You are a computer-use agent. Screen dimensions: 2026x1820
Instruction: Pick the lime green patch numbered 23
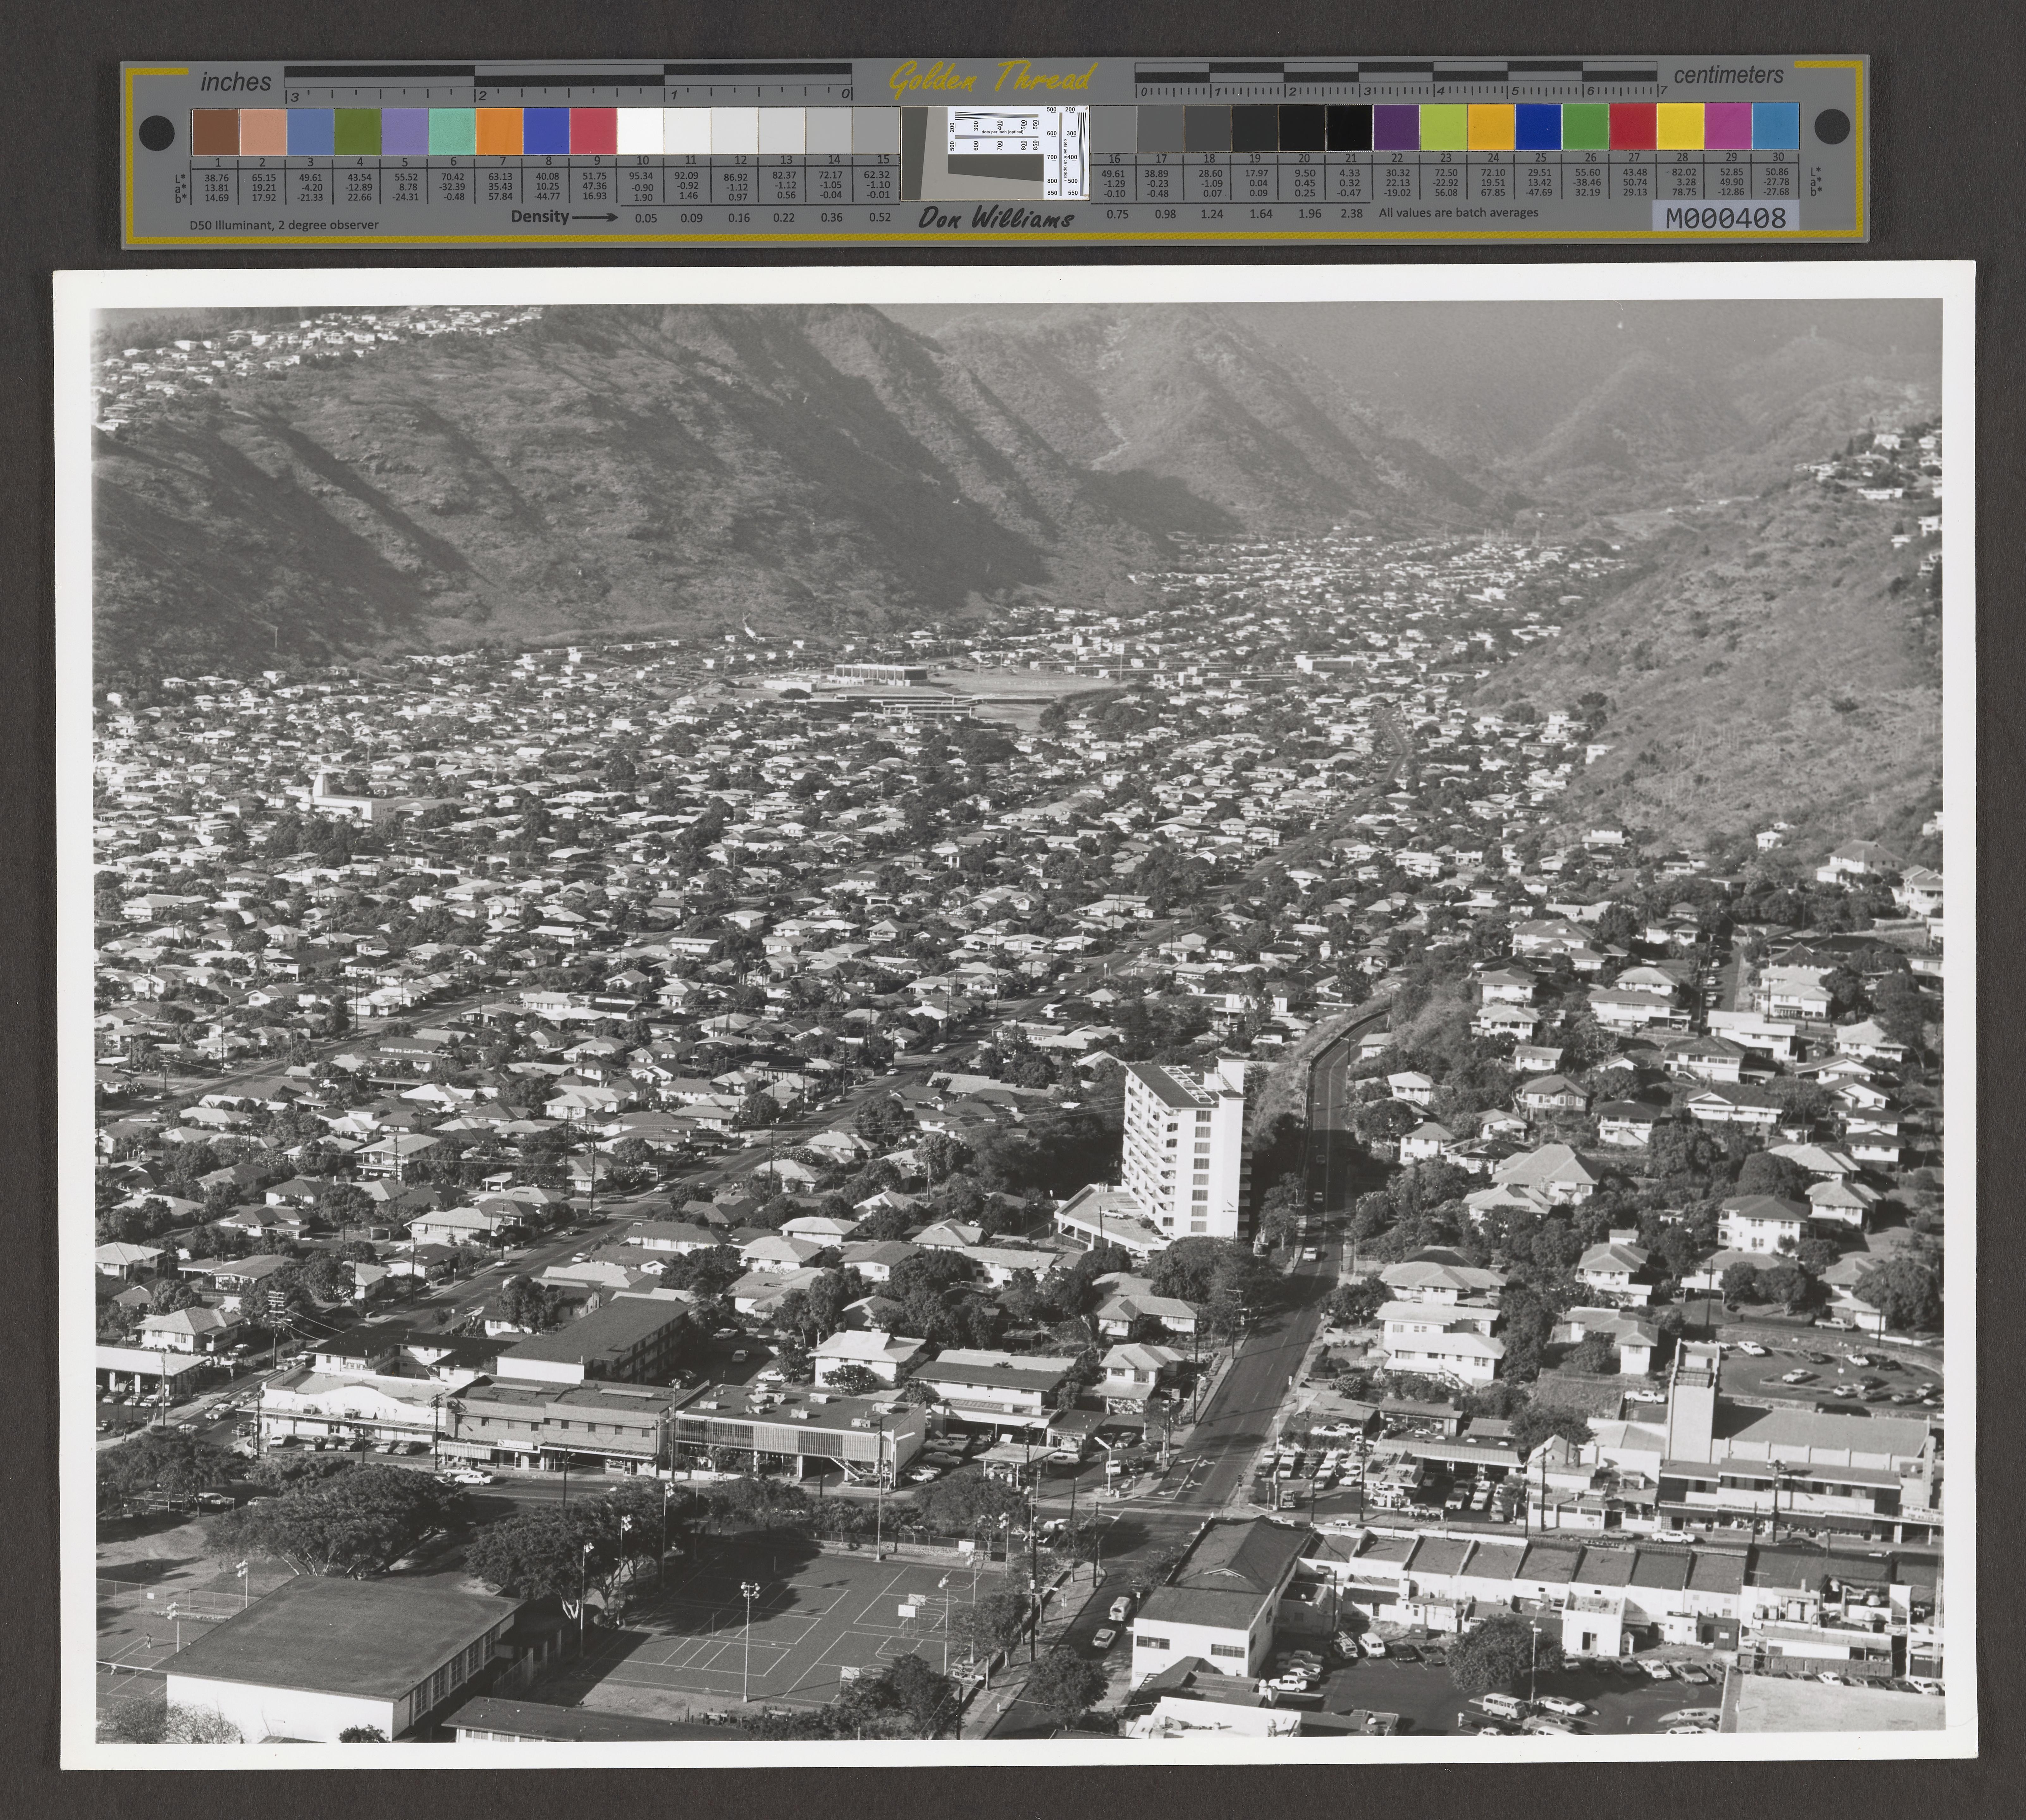tap(1444, 128)
